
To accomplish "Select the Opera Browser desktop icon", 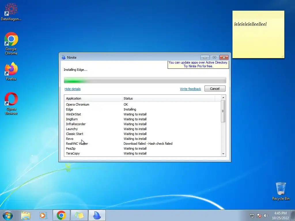I will [x=11, y=103].
